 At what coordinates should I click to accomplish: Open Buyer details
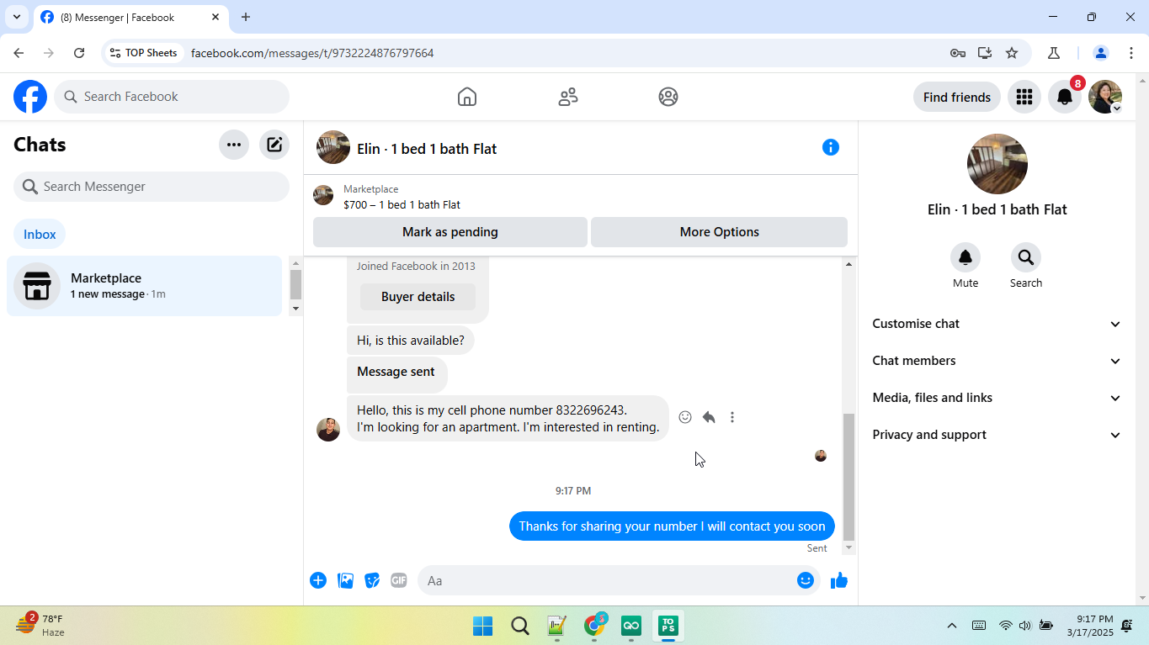point(418,297)
